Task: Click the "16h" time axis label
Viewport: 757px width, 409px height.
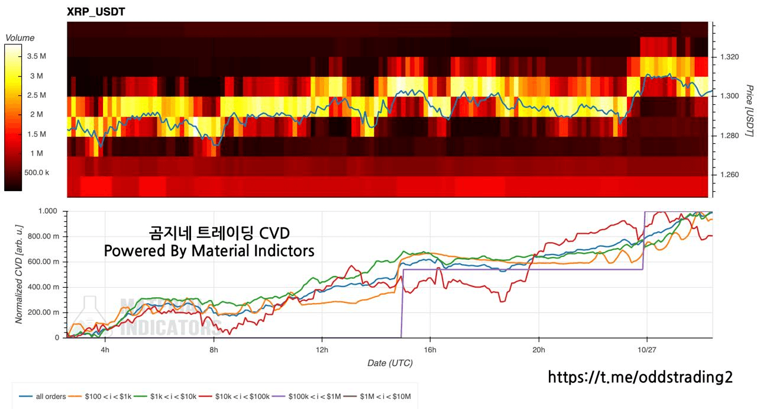Action: 430,349
